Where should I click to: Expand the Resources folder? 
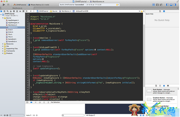[x=3, y=44]
